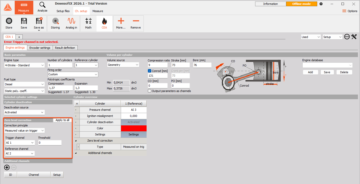
Task: Toggle the Conrod checkbox
Action: click(149, 71)
